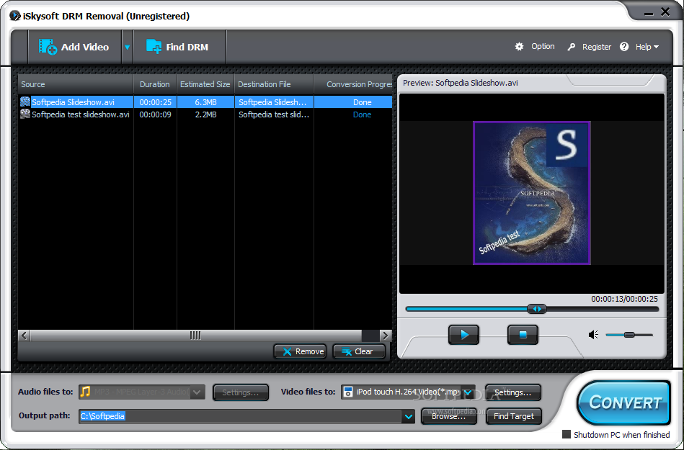
Task: Click the audio Settings button
Action: pos(240,392)
